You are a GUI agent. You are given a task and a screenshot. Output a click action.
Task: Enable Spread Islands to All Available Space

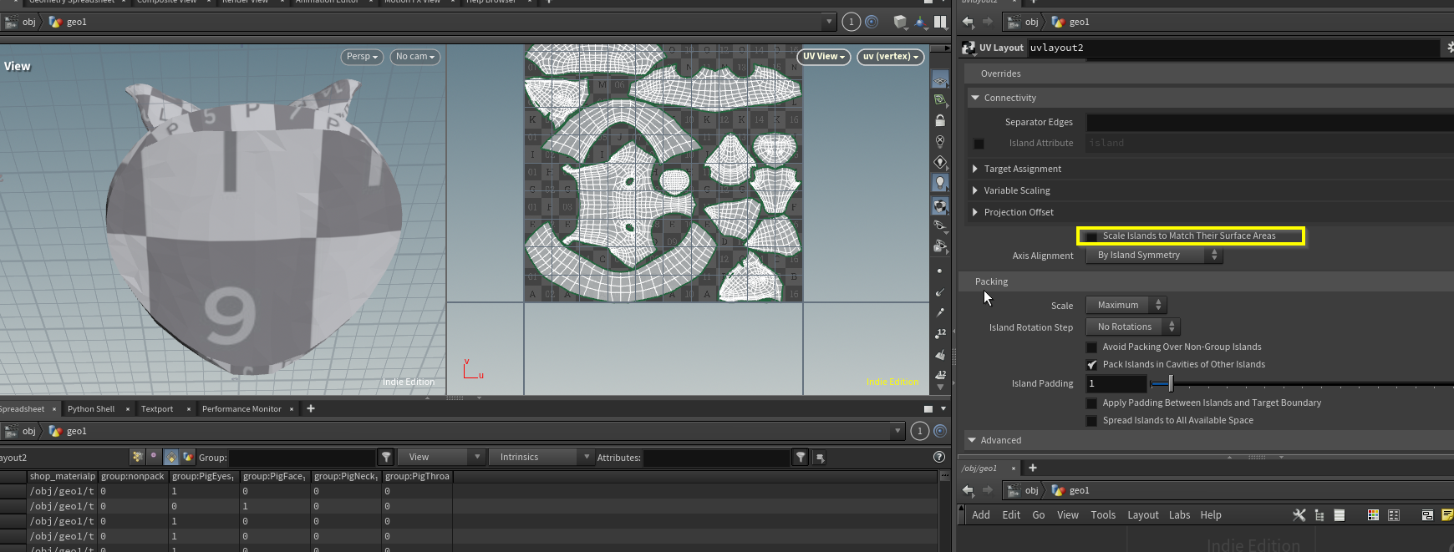pos(1091,421)
